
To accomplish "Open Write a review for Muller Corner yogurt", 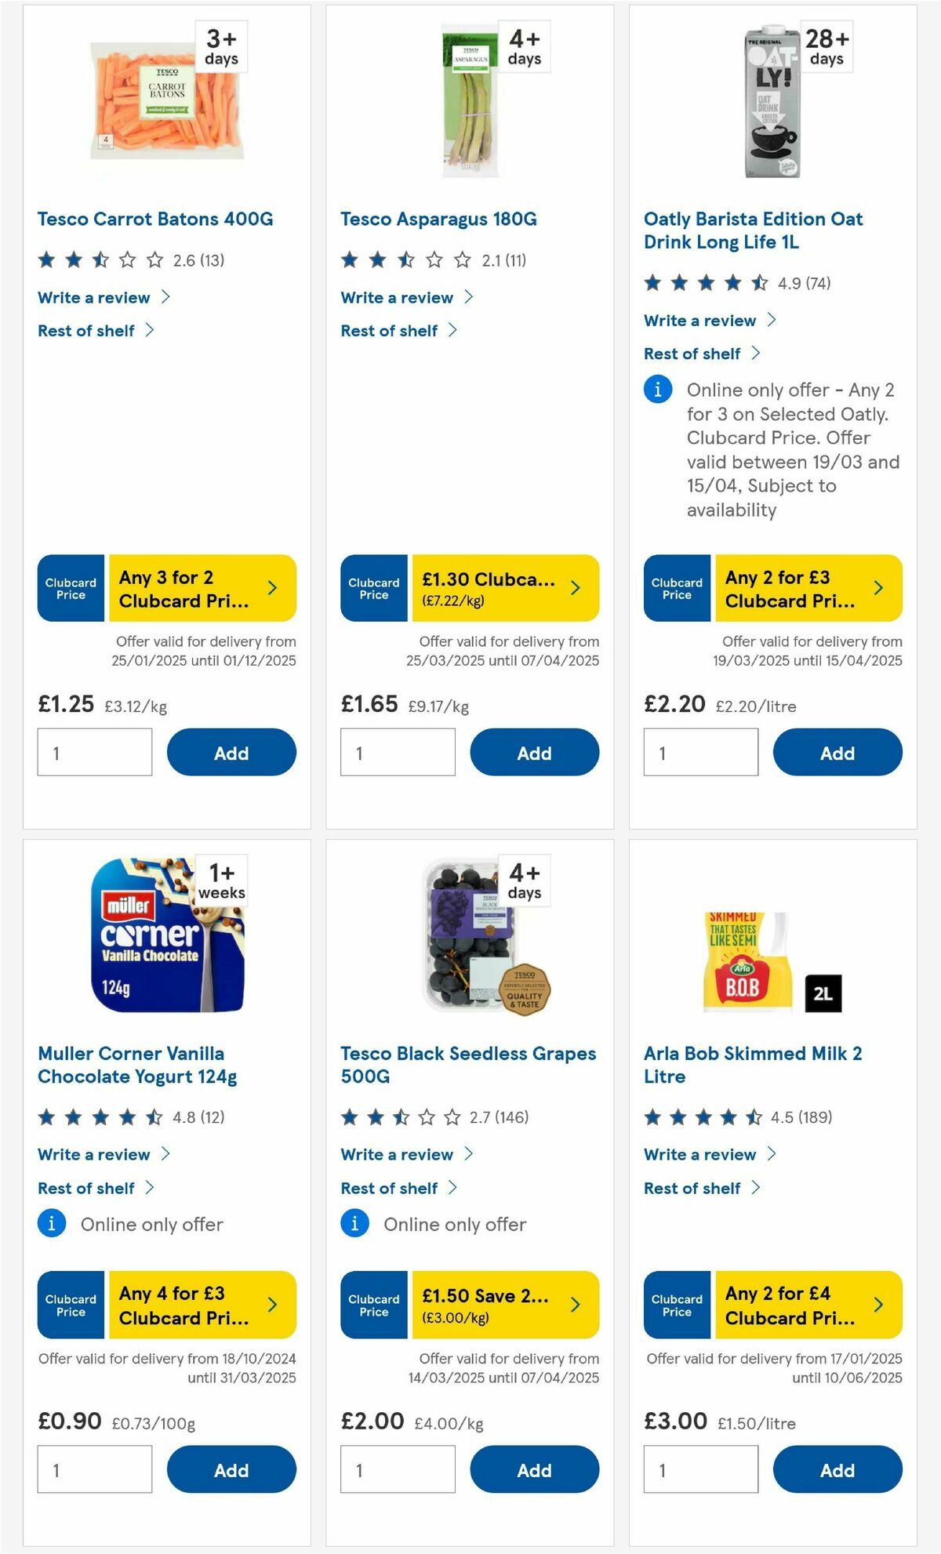I will (x=93, y=1154).
